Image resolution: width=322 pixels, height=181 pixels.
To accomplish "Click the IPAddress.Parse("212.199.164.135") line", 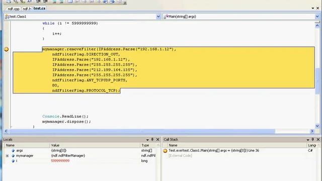I will point(95,70).
